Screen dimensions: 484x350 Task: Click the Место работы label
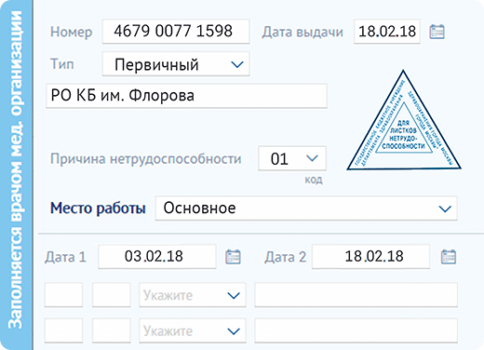tap(98, 209)
